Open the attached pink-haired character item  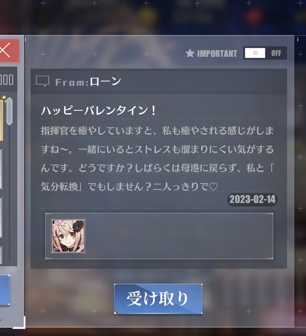pos(69,236)
